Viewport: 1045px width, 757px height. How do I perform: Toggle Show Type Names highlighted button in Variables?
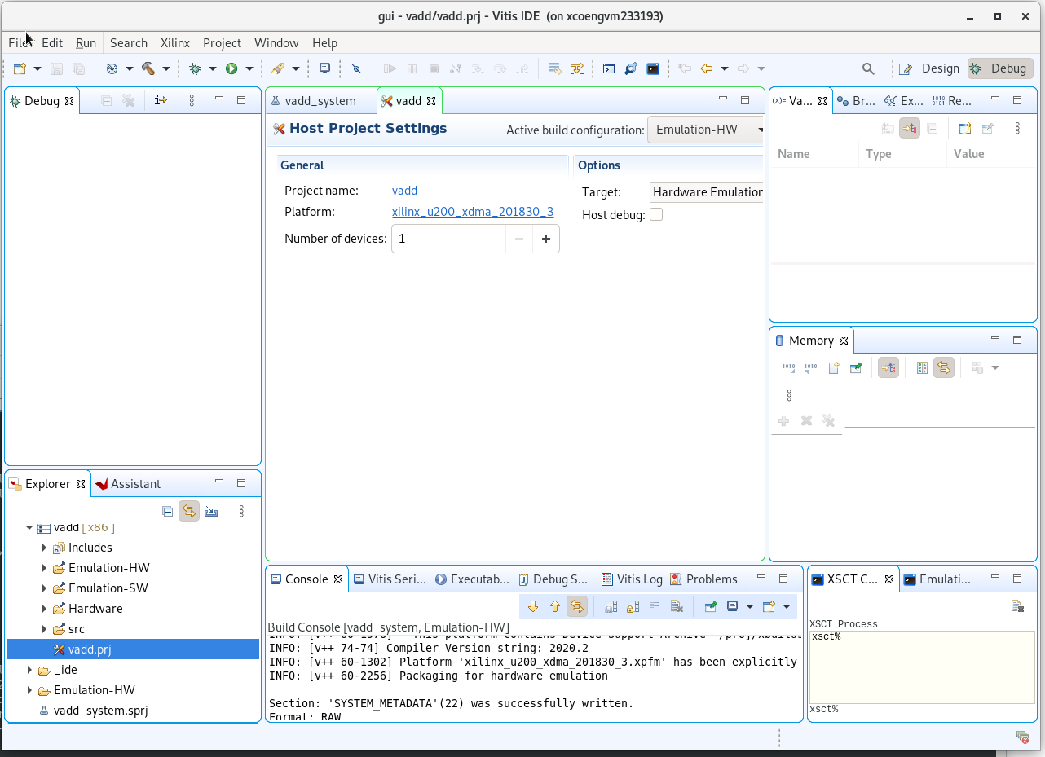coord(910,129)
